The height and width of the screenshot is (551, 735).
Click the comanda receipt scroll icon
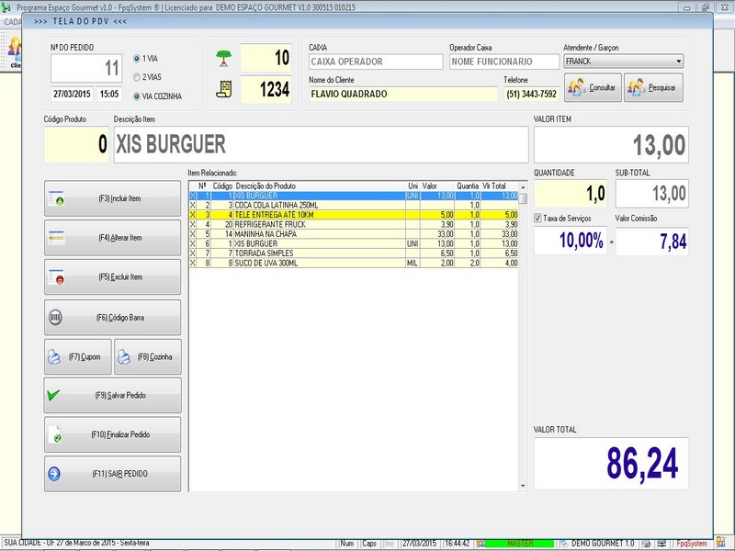(224, 89)
